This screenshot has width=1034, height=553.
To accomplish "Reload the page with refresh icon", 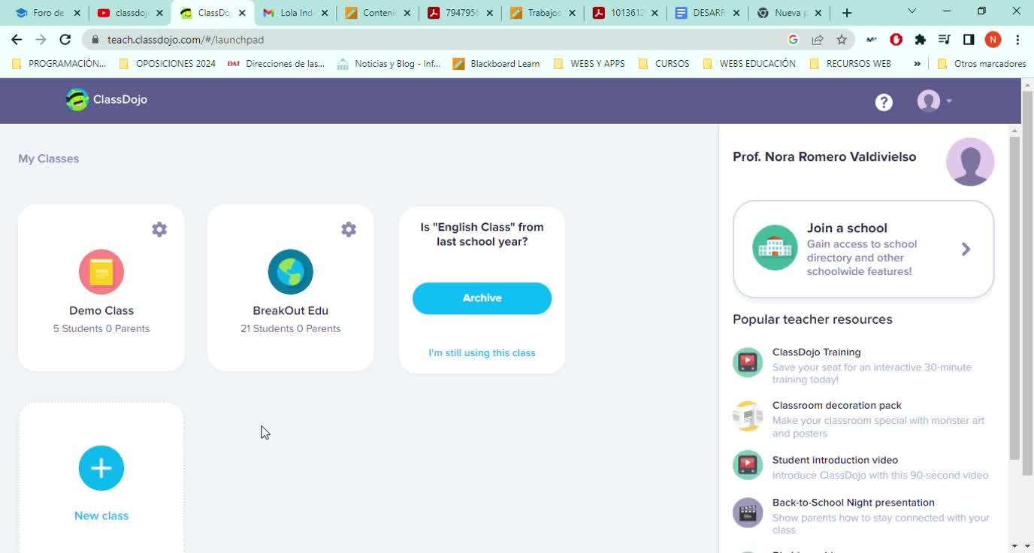I will (x=65, y=40).
